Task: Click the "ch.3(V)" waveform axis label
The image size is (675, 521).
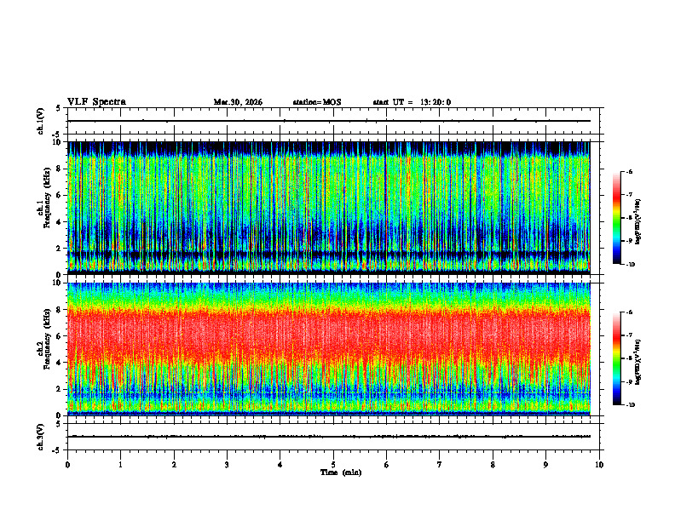Action: 41,437
